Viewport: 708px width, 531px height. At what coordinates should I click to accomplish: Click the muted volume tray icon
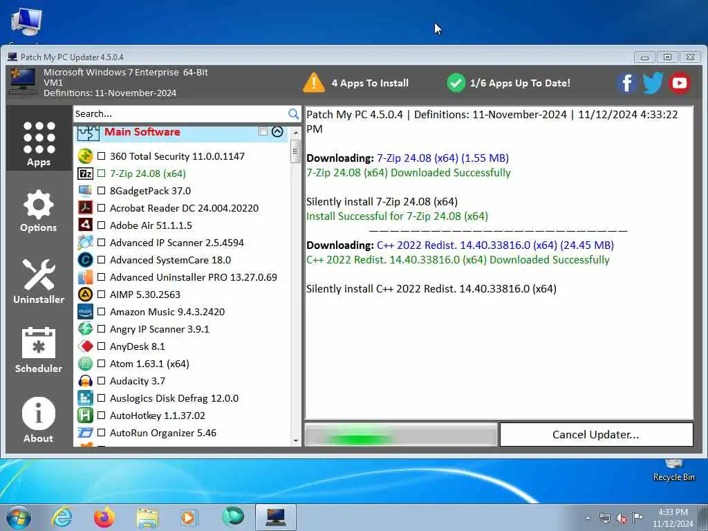pos(622,519)
